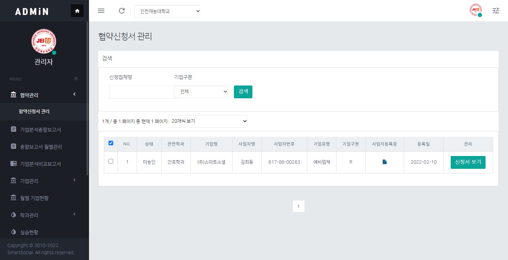Open the 인천재능대학교 university dropdown
The image size is (508, 260).
(x=167, y=11)
